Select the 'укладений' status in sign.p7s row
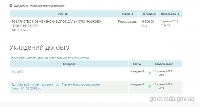Screen dimensions: 200x107 tap(137, 71)
